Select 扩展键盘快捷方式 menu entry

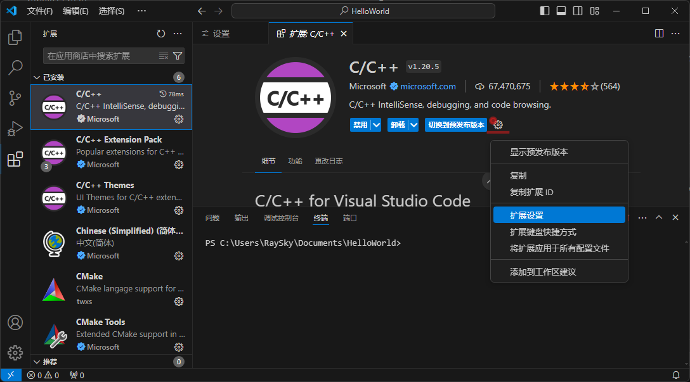pos(559,232)
